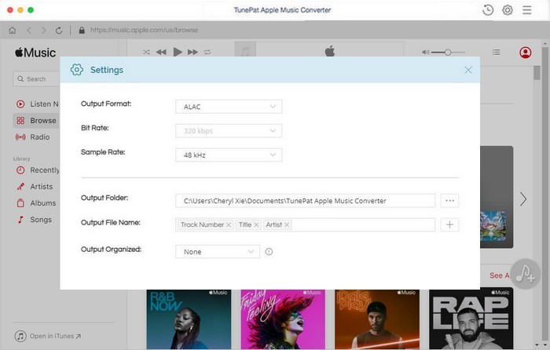Open Recently Added in Library
This screenshot has height=350, width=550.
38,170
